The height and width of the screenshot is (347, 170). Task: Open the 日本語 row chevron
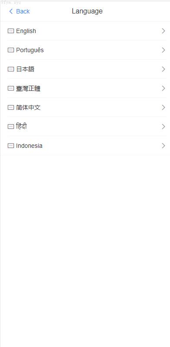(x=163, y=69)
